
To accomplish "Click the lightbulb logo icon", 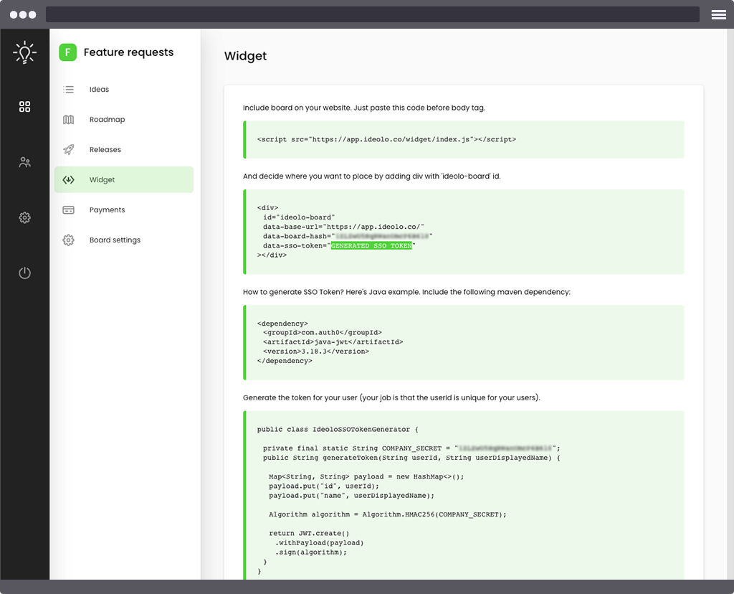I will click(x=24, y=52).
